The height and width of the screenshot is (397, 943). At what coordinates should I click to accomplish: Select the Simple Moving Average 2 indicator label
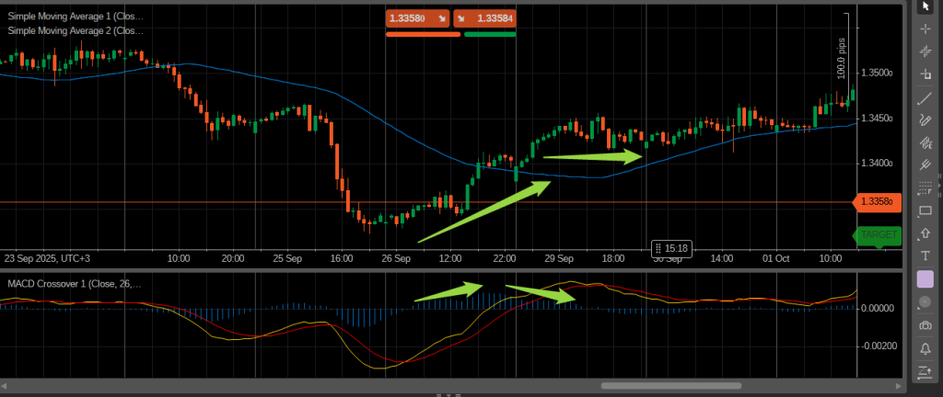tap(76, 30)
